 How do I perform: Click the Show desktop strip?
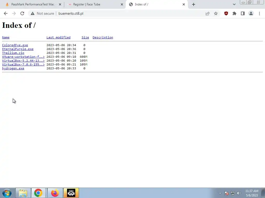point(263,193)
